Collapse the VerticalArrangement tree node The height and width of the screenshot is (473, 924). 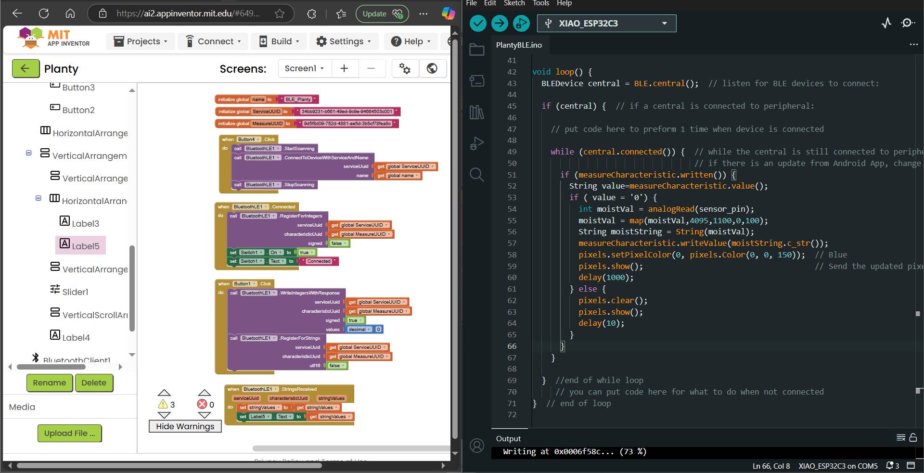click(28, 153)
